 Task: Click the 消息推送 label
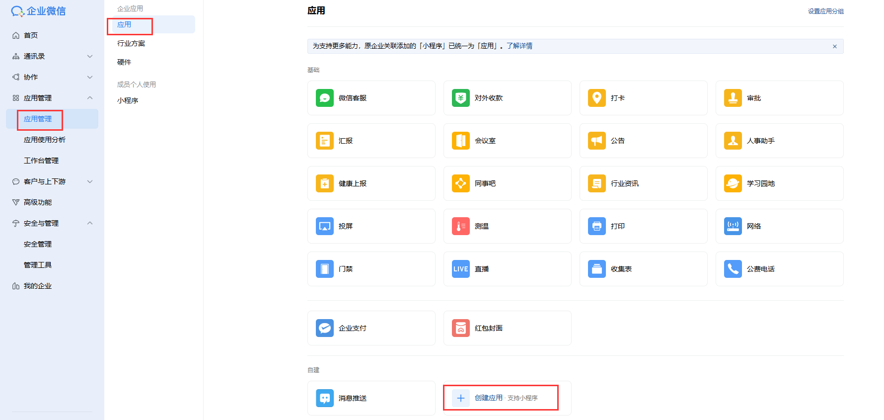click(x=353, y=398)
